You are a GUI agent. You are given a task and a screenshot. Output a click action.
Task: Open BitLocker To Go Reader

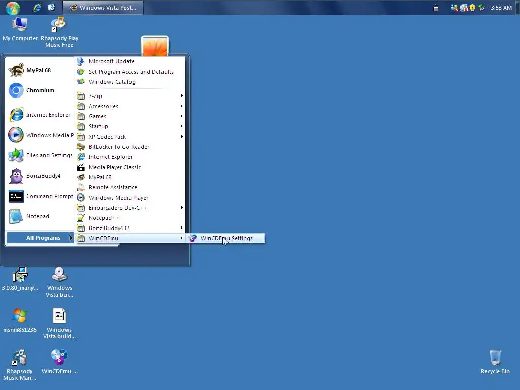click(x=130, y=147)
